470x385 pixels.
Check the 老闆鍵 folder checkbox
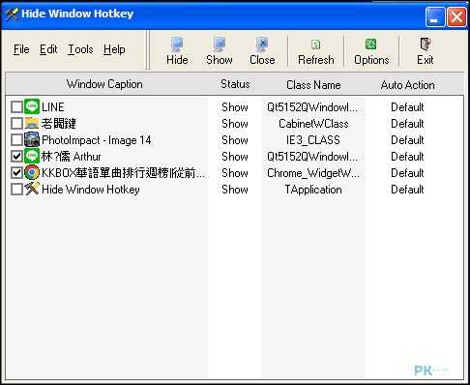16,123
